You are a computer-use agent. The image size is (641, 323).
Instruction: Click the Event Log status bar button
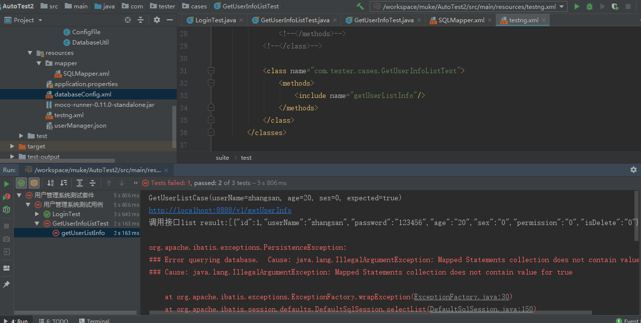pos(628,321)
